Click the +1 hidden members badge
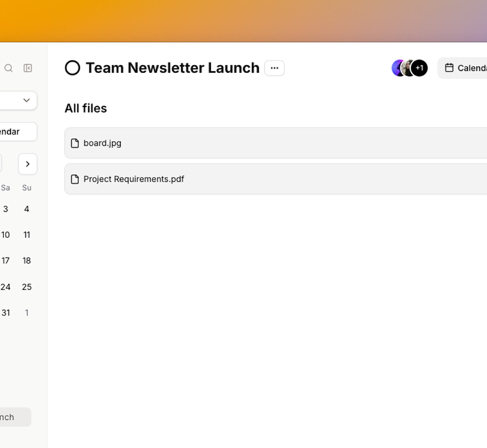Screen dimensions: 487x448 coord(419,68)
